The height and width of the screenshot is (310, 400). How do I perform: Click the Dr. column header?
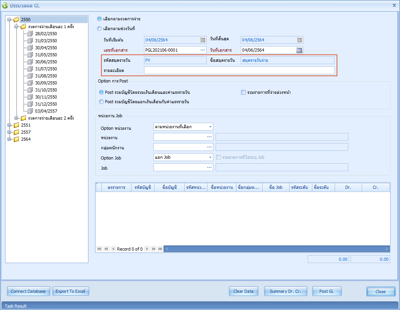[348, 187]
